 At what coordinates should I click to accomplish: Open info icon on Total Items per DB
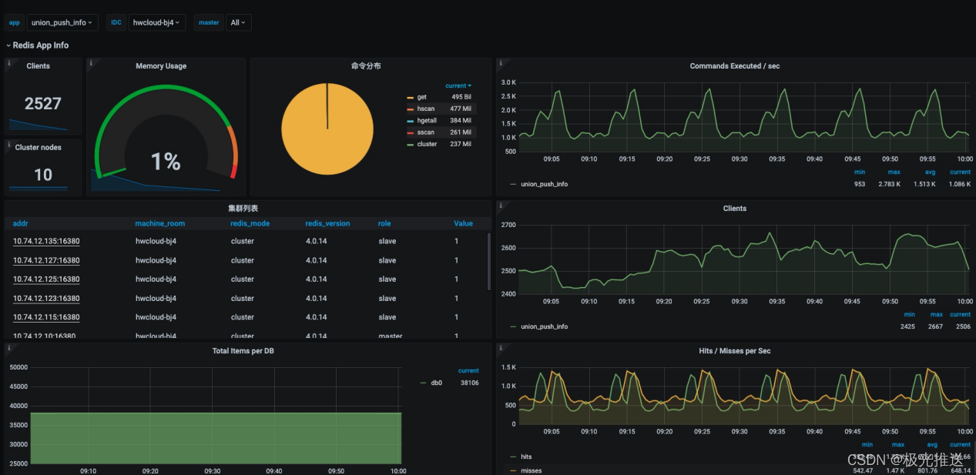(8, 347)
